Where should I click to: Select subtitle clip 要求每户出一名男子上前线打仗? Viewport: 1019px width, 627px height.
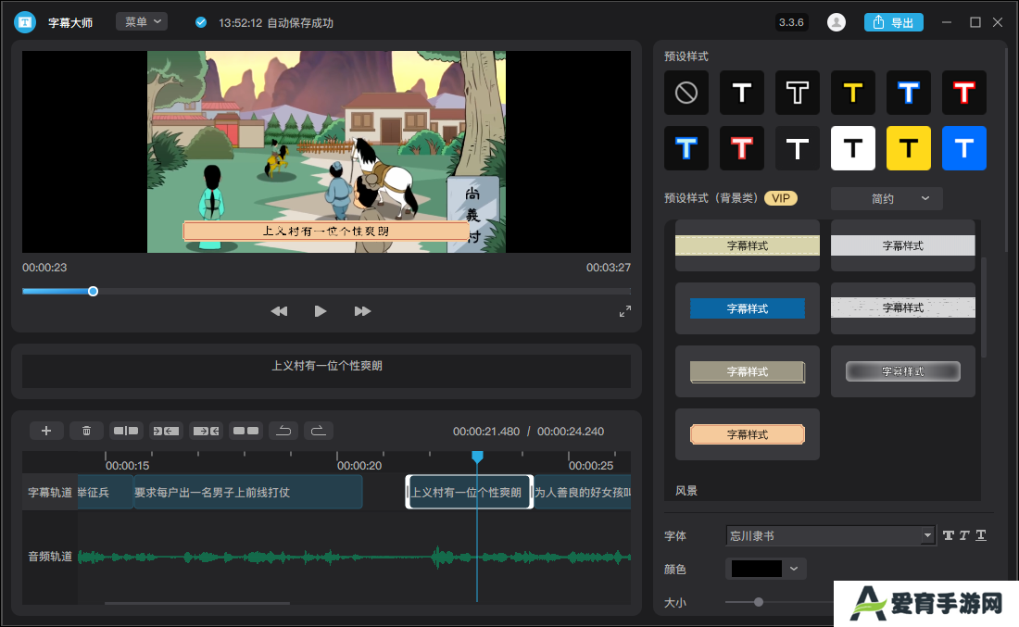click(247, 492)
